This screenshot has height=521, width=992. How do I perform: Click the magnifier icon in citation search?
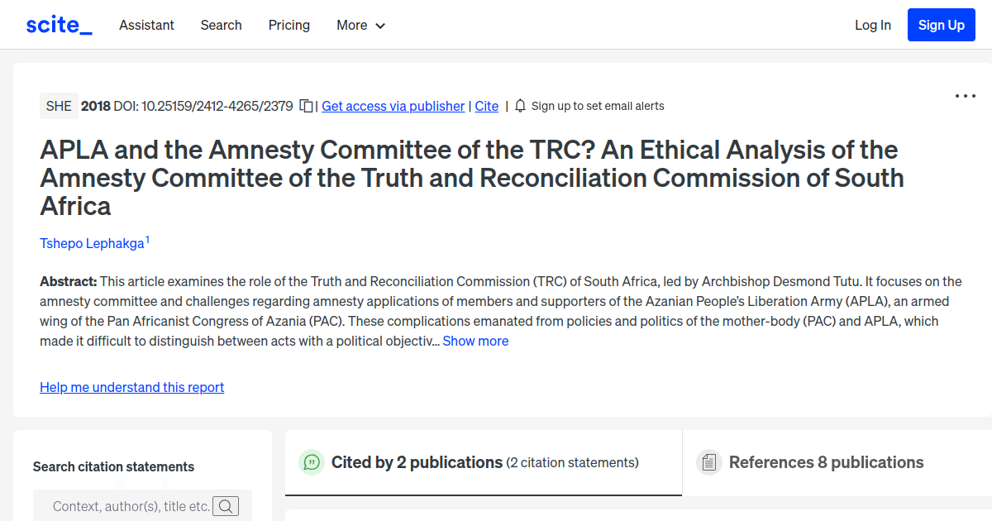[226, 505]
